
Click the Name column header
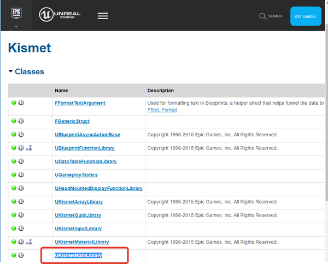(x=61, y=91)
